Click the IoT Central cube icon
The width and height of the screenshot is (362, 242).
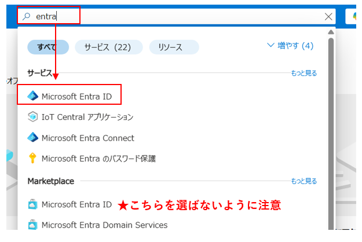click(x=32, y=116)
